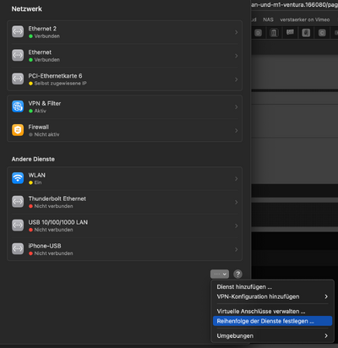Open the VPN & Filter globe icon

pos(18,106)
